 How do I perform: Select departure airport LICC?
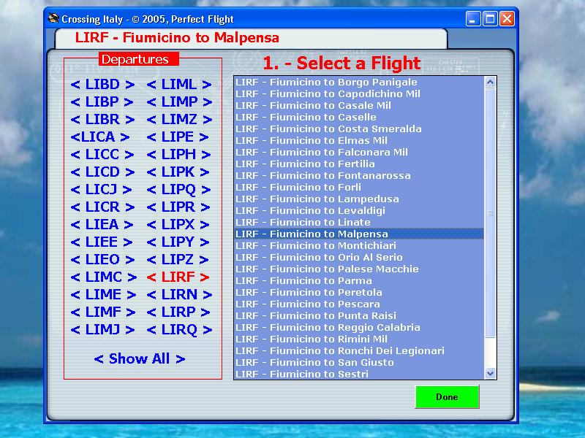[x=102, y=154]
